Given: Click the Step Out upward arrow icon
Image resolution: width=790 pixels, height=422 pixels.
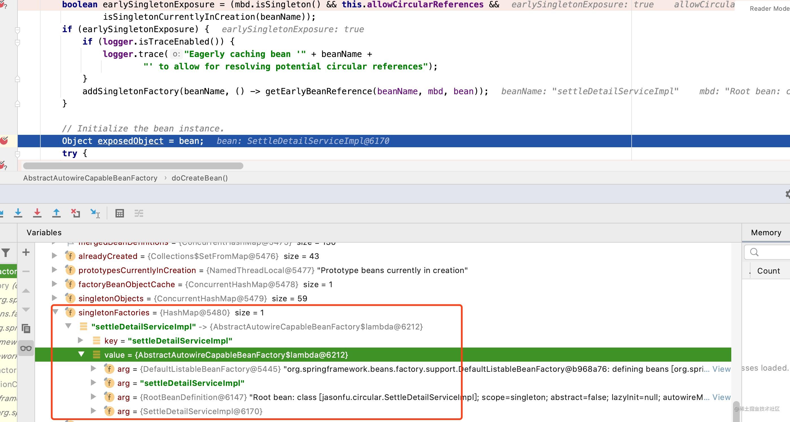Looking at the screenshot, I should (56, 213).
